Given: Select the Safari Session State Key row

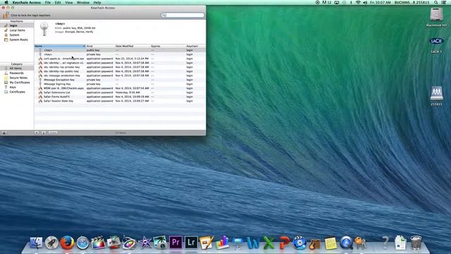Looking at the screenshot, I should coord(120,101).
